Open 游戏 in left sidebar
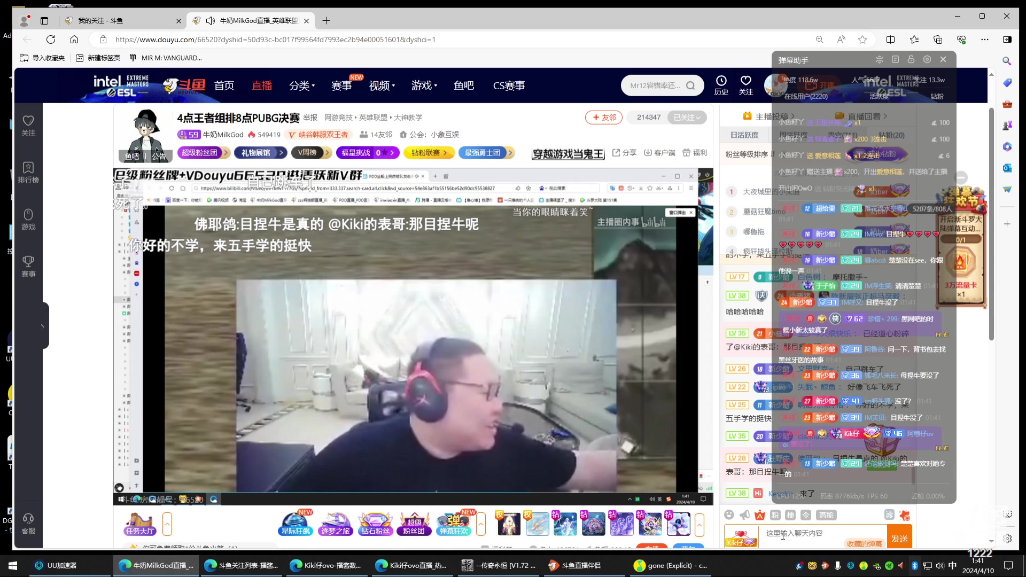The height and width of the screenshot is (577, 1026). click(28, 220)
